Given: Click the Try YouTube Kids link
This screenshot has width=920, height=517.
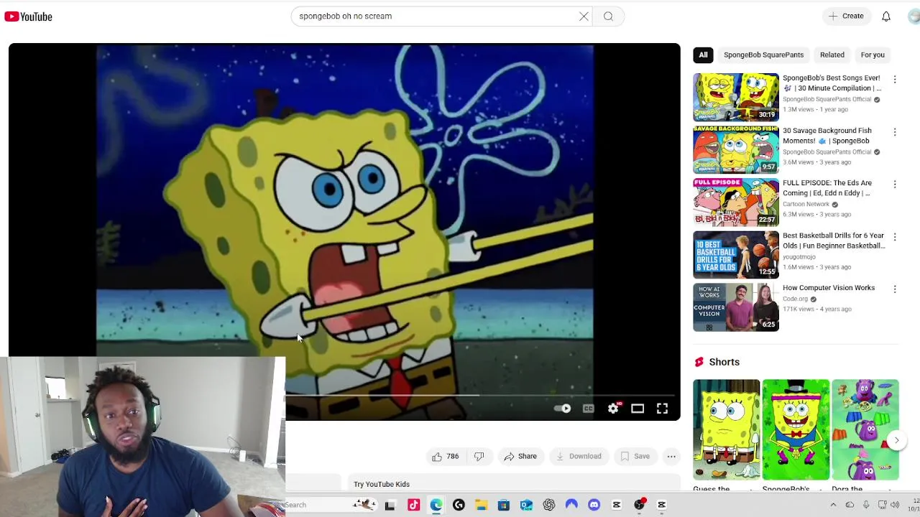Looking at the screenshot, I should (382, 485).
